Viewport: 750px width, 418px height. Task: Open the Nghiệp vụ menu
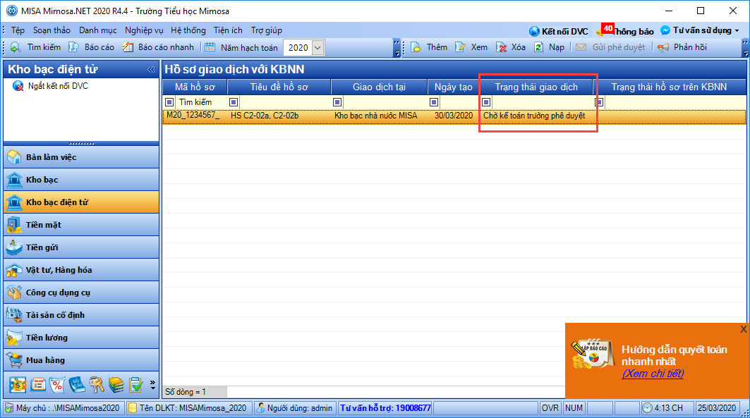click(144, 30)
